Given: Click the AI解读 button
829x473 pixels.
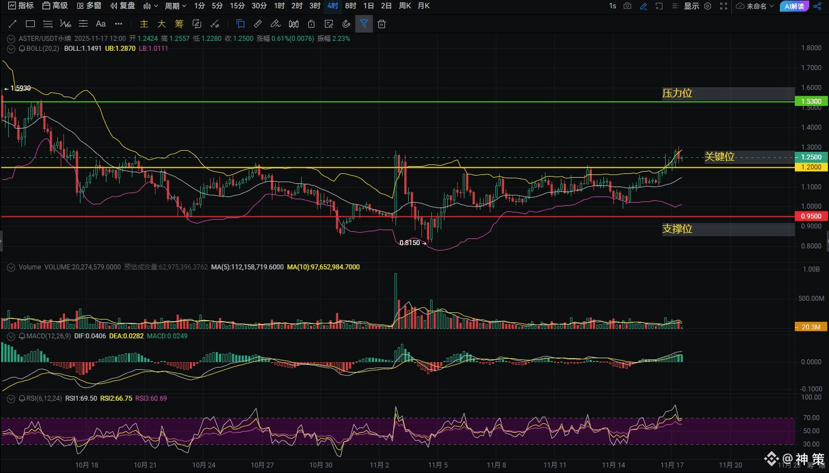Looking at the screenshot, I should tap(794, 6).
